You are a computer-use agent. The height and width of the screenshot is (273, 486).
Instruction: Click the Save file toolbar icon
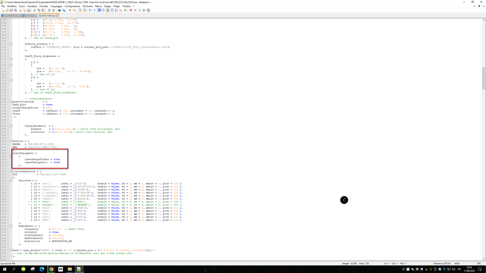tap(11, 10)
